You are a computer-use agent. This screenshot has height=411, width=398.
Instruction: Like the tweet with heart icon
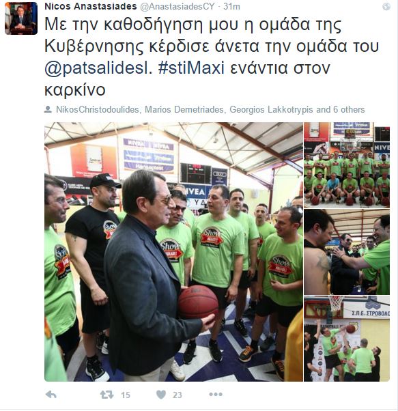pyautogui.click(x=161, y=394)
